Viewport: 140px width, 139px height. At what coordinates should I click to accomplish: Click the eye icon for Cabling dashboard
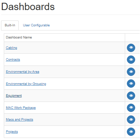[x=131, y=48]
